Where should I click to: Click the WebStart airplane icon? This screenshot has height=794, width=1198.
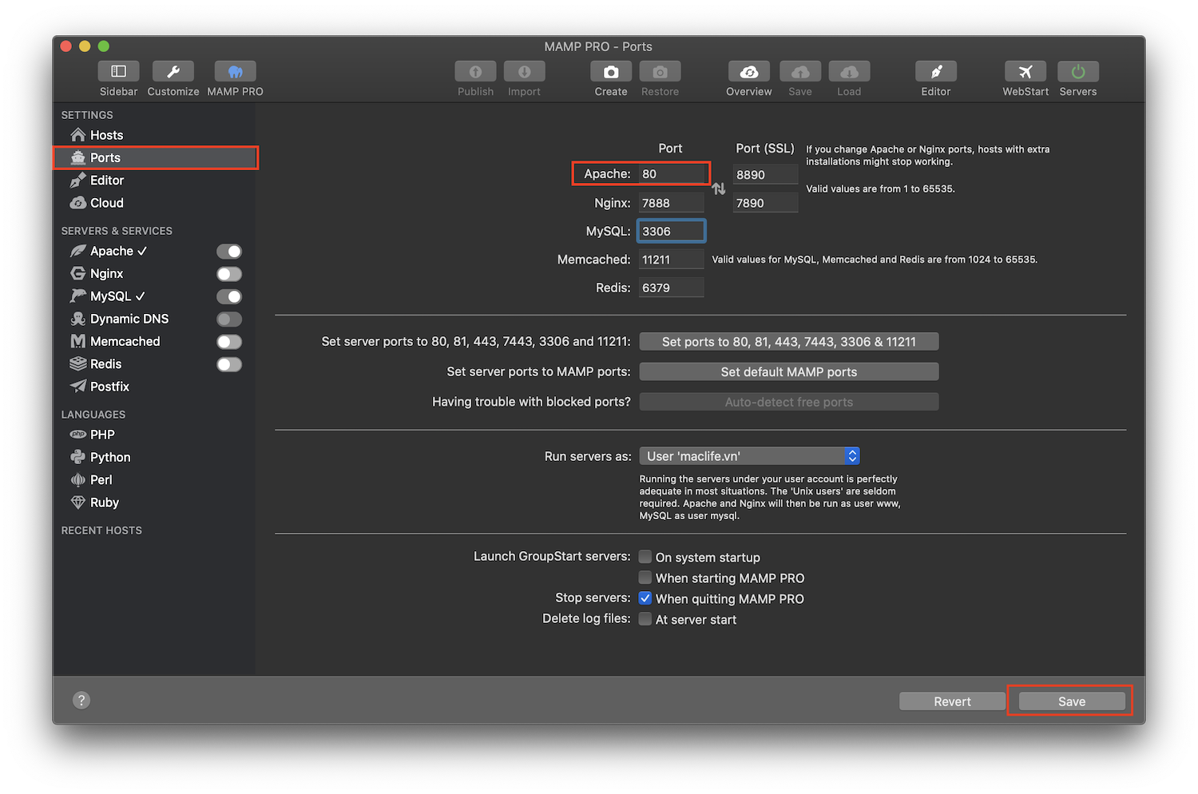(1025, 72)
